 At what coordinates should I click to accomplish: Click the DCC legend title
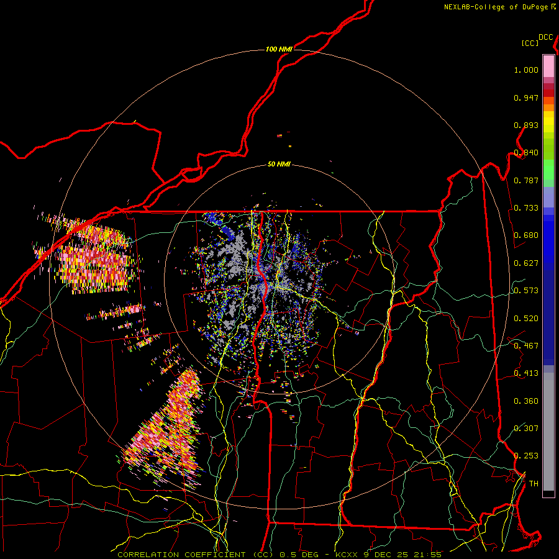click(546, 37)
